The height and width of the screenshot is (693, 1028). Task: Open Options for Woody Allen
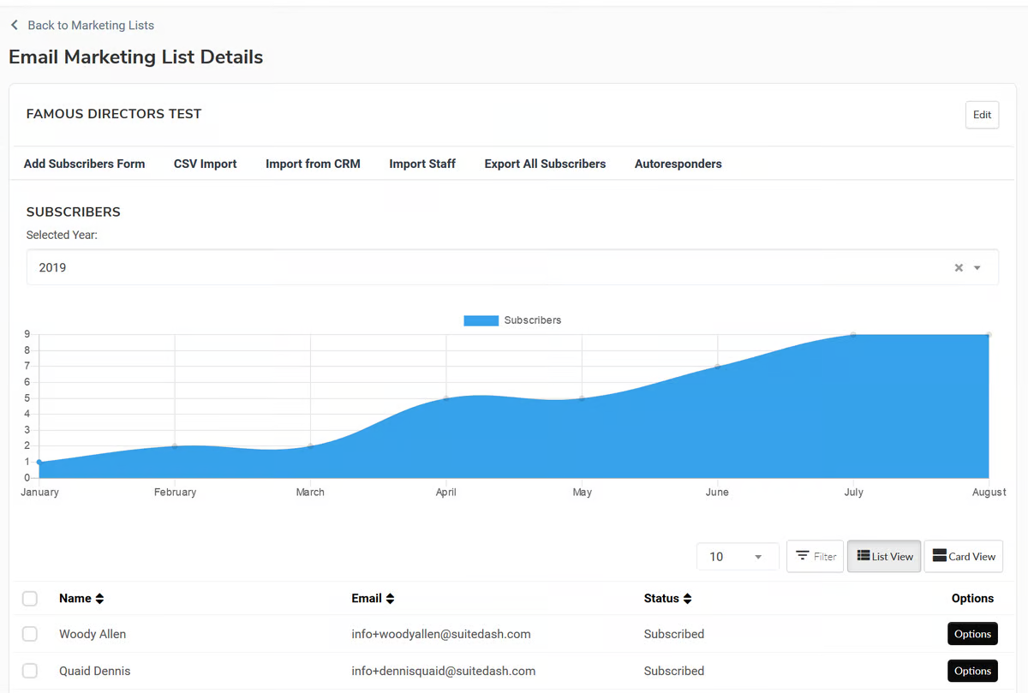[x=972, y=634]
